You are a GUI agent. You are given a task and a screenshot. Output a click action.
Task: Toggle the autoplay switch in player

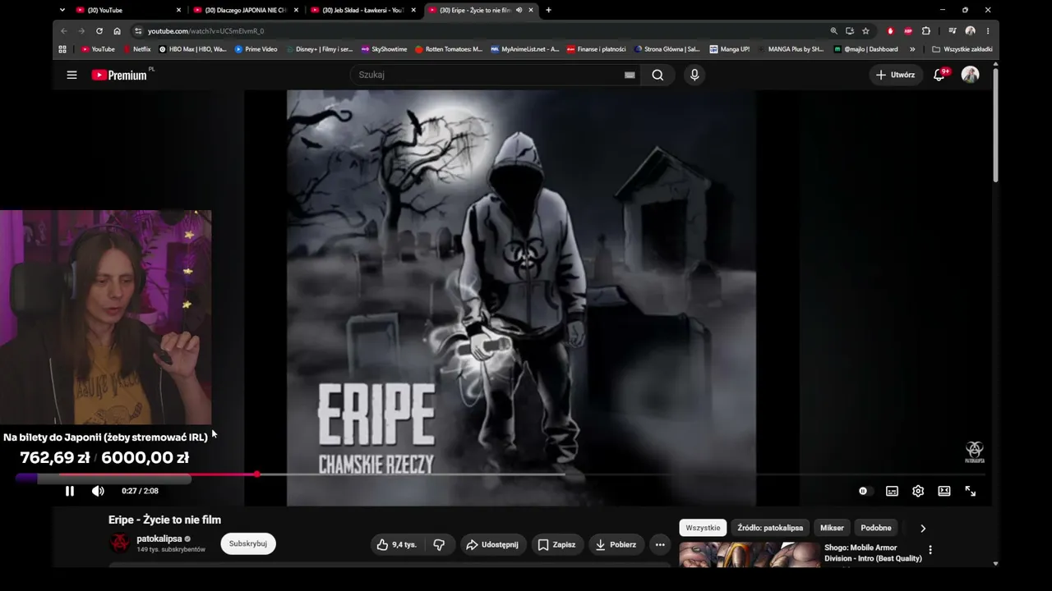pos(863,491)
